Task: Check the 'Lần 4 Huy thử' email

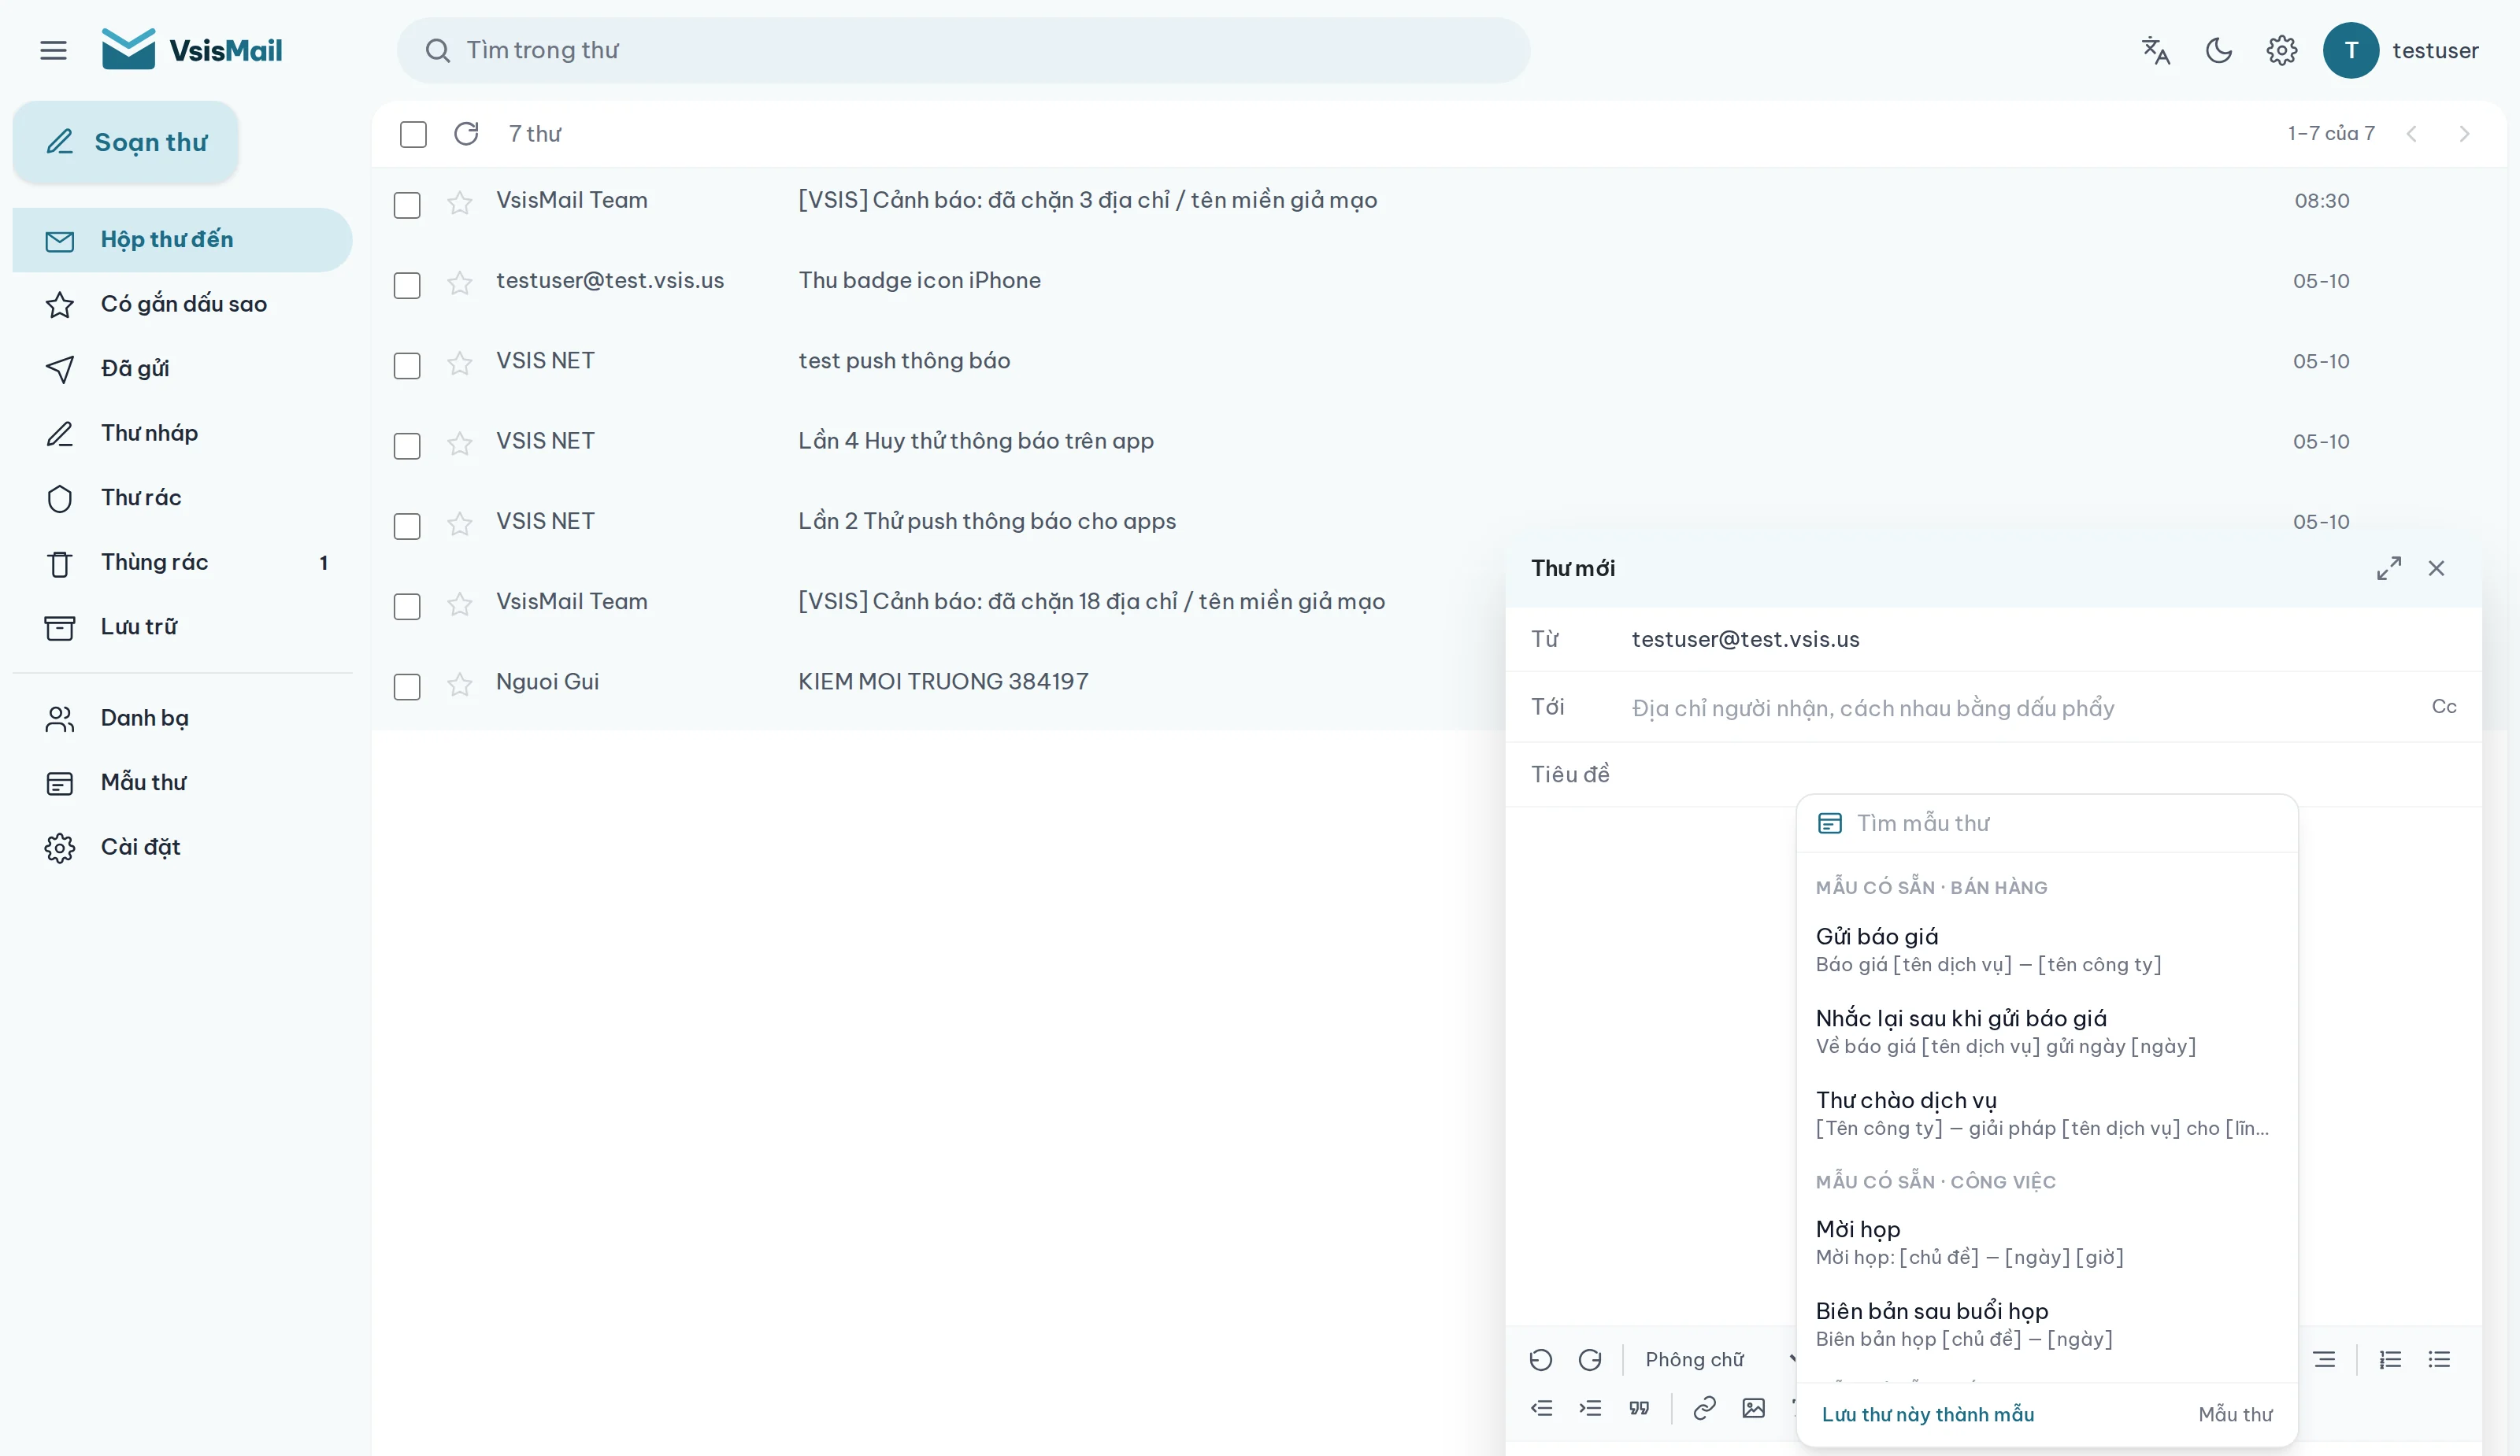Action: click(x=407, y=445)
